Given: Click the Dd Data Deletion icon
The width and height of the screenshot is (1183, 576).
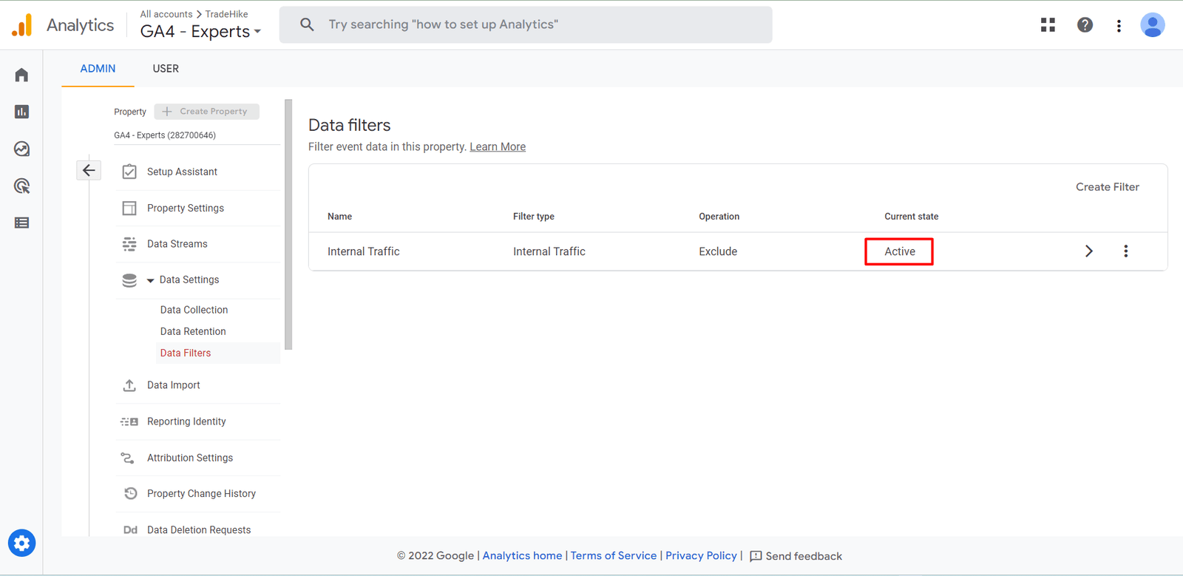Looking at the screenshot, I should (x=130, y=530).
